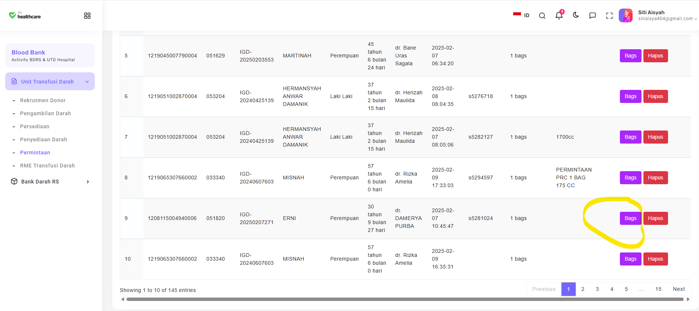Open Siti Aisyah account dropdown arrow

click(x=696, y=19)
